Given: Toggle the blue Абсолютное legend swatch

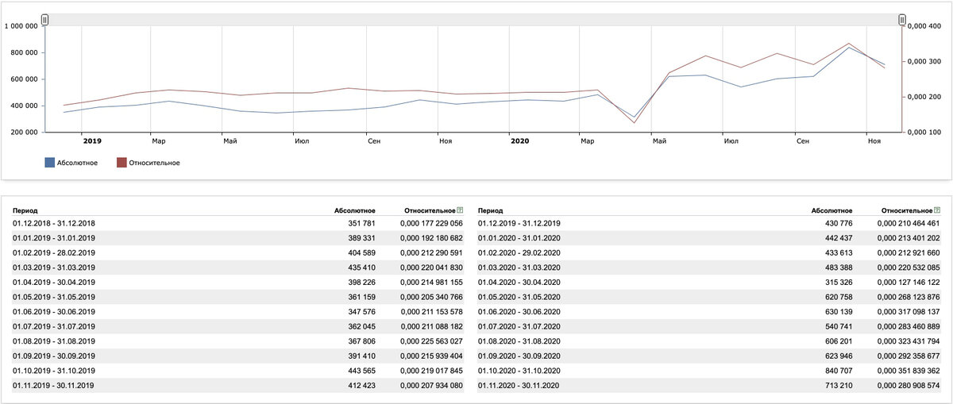Looking at the screenshot, I should click(49, 163).
